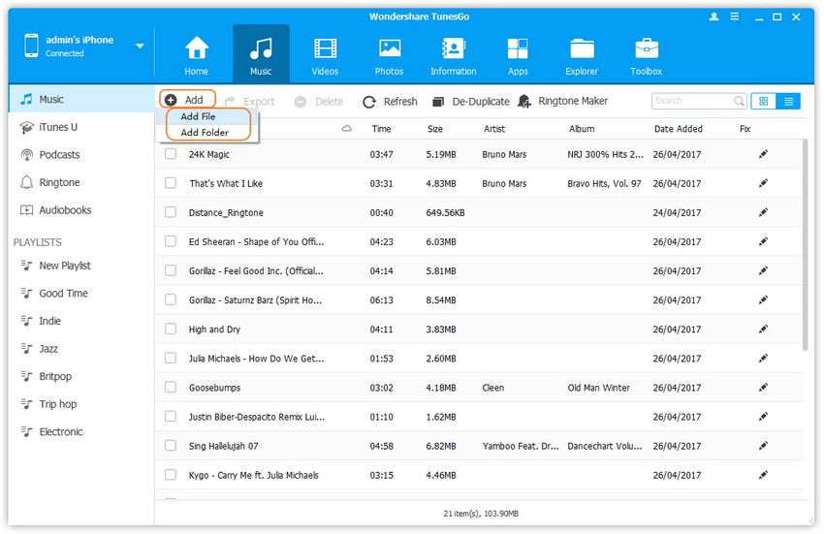Screen dimensions: 824x534
Task: Open the Toolbox section
Action: tap(646, 55)
